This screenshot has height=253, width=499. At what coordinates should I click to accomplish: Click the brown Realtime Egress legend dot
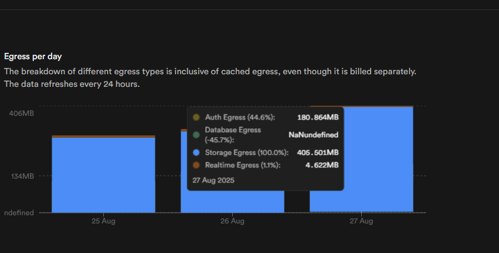click(196, 166)
